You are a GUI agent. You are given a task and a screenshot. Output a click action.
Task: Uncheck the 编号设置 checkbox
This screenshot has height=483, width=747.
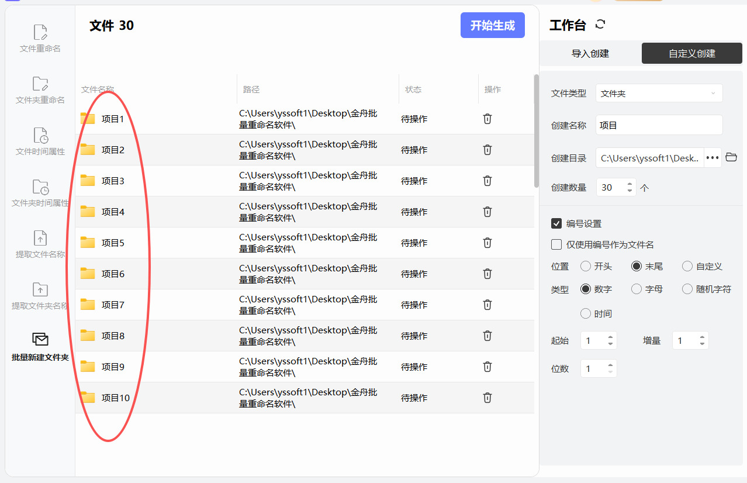pos(556,223)
